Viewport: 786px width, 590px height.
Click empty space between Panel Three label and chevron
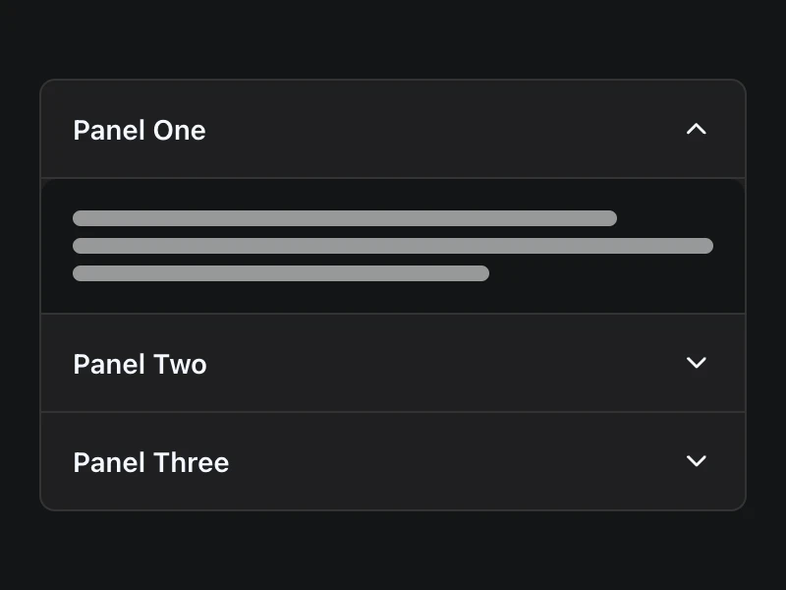[452, 462]
